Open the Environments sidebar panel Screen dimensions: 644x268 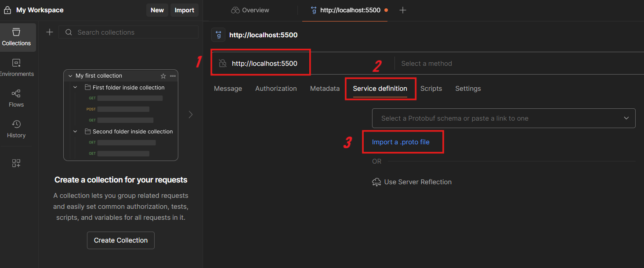click(16, 68)
